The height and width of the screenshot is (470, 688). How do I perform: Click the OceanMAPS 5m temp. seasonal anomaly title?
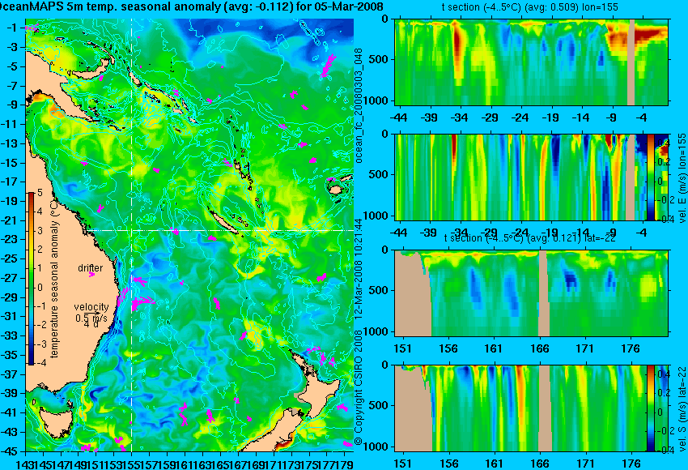tap(191, 6)
